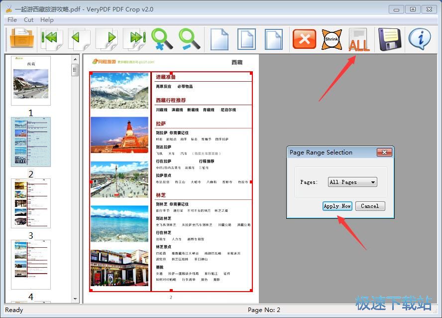Click the thumbnail panel scrollbar down arrow
Screen dimensions: 442x318
[x=76, y=299]
